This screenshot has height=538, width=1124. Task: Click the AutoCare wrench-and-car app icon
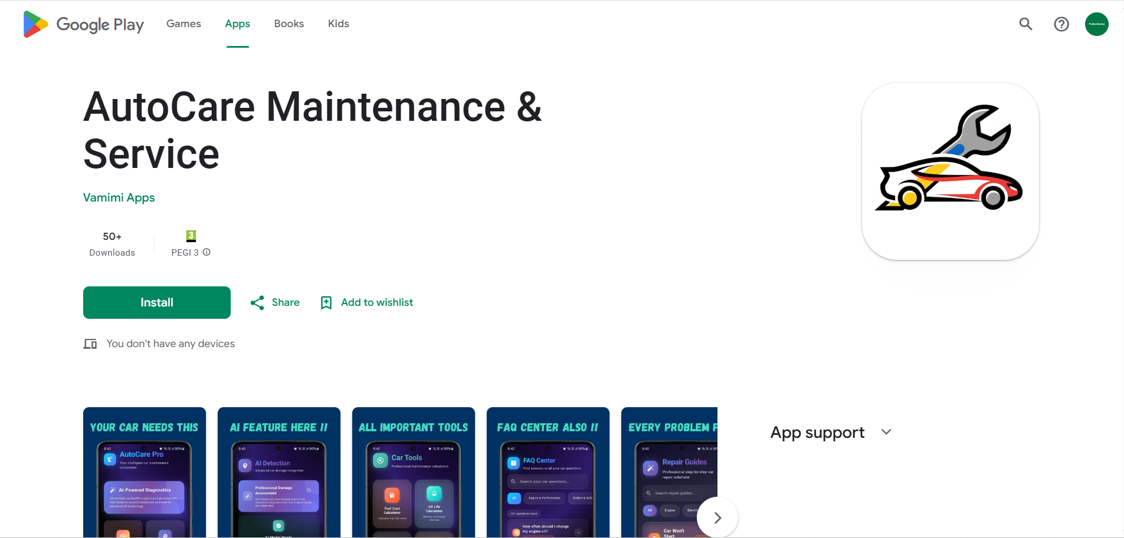tap(951, 171)
